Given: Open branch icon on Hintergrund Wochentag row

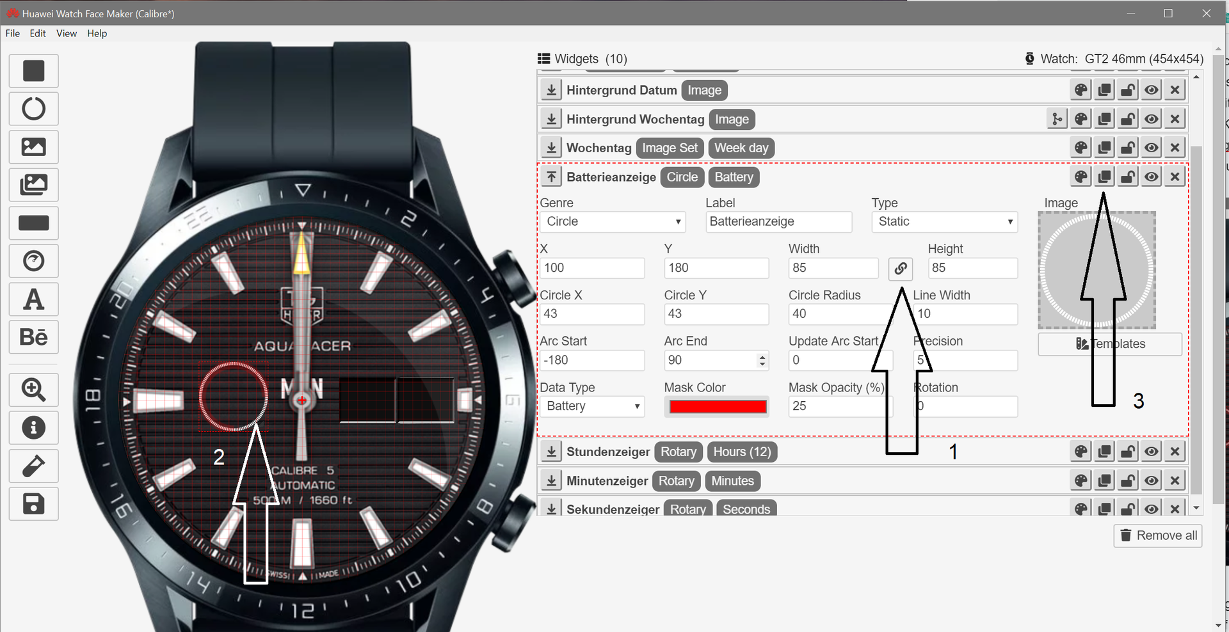Looking at the screenshot, I should coord(1057,119).
